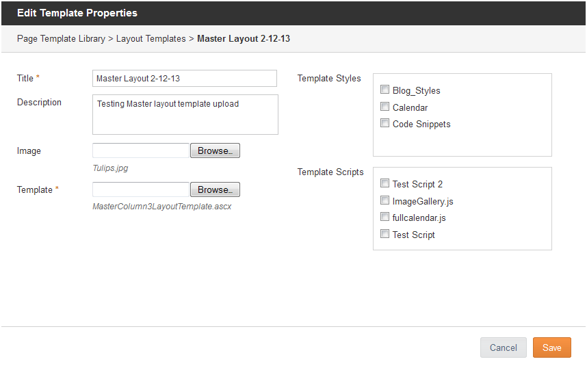Click the Tulips.jpg file name
This screenshot has height=368, width=587.
click(x=110, y=168)
